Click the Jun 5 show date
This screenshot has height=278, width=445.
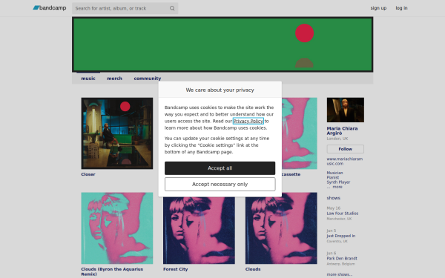[332, 231]
